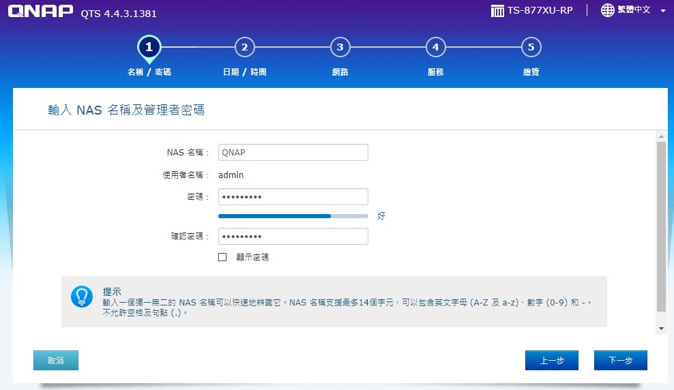The image size is (674, 390).
Task: Click the globe language icon
Action: 607,10
